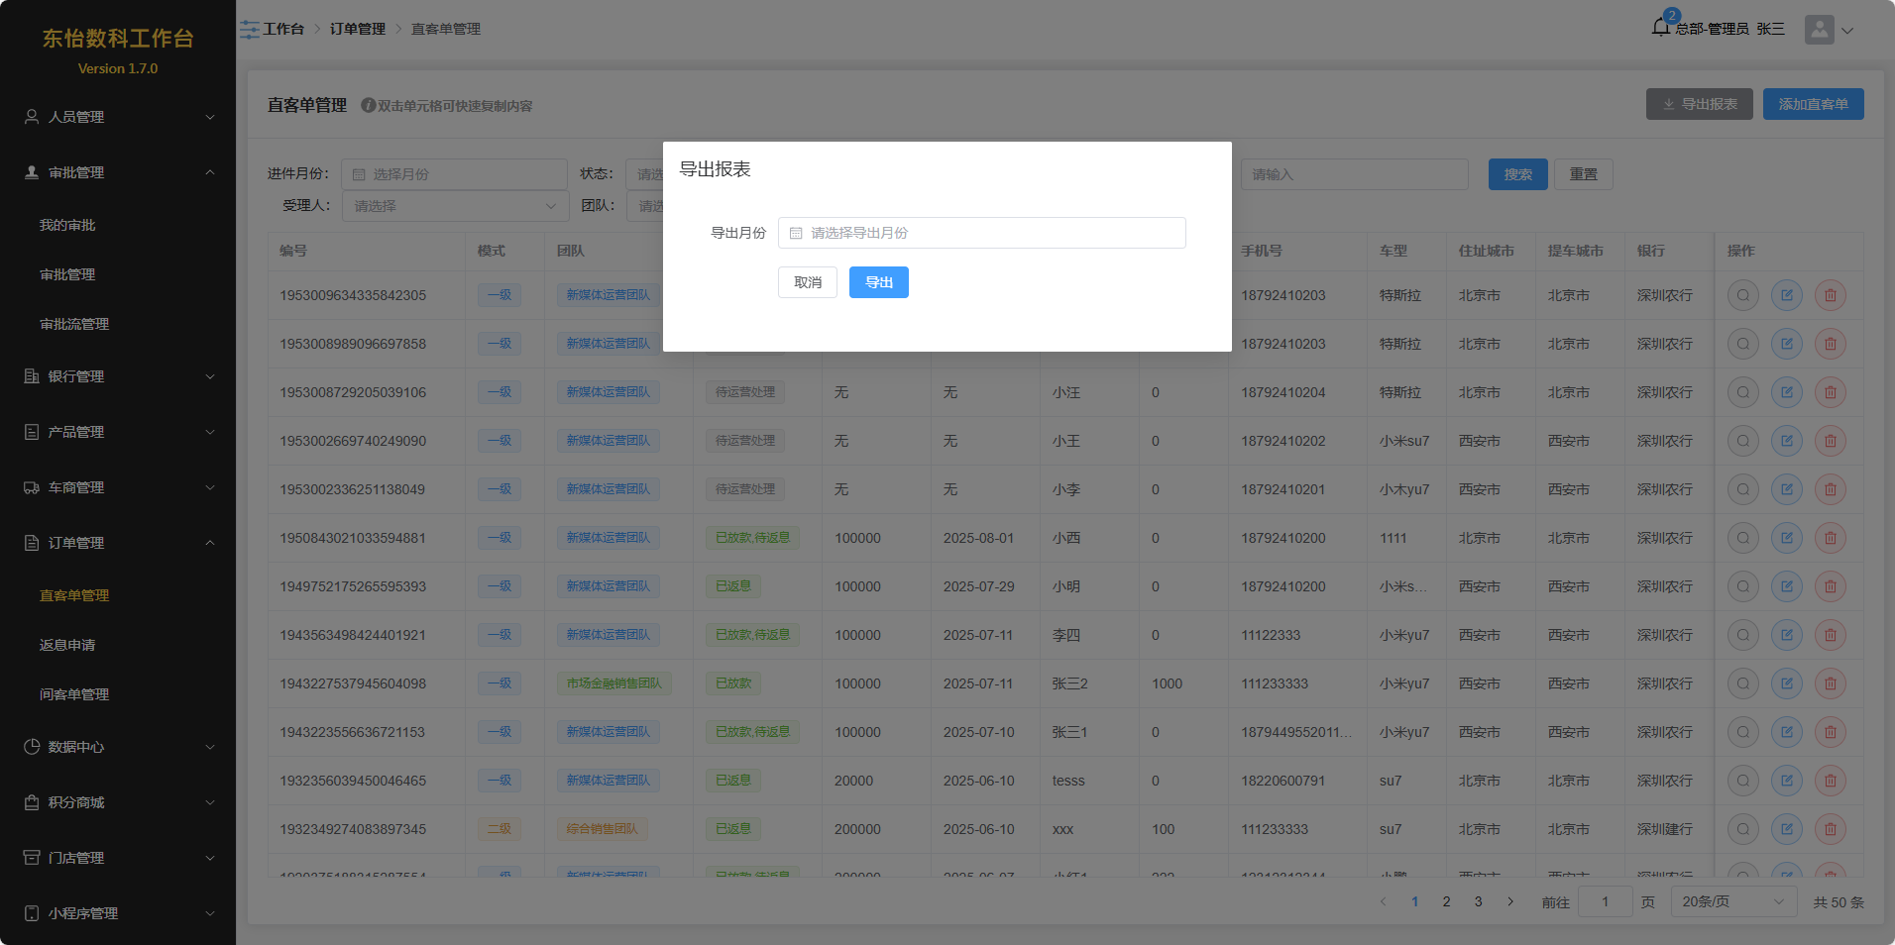
Task: Click the 导出月份 month picker field
Action: pyautogui.click(x=981, y=233)
